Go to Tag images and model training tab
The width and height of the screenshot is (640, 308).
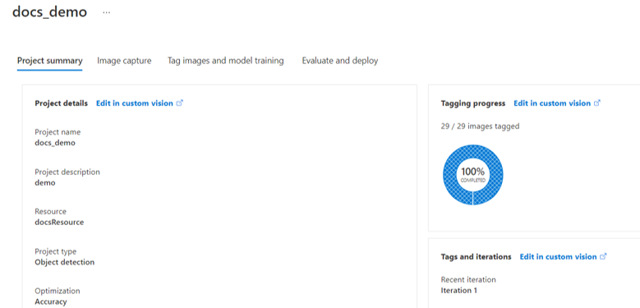226,61
